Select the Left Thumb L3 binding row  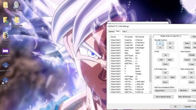[130, 56]
